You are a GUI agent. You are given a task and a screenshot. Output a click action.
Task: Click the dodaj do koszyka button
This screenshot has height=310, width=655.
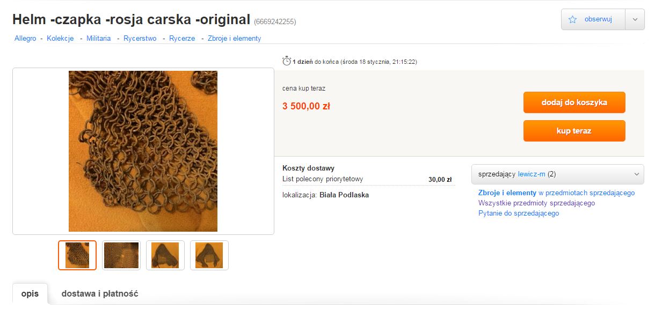[x=574, y=102]
